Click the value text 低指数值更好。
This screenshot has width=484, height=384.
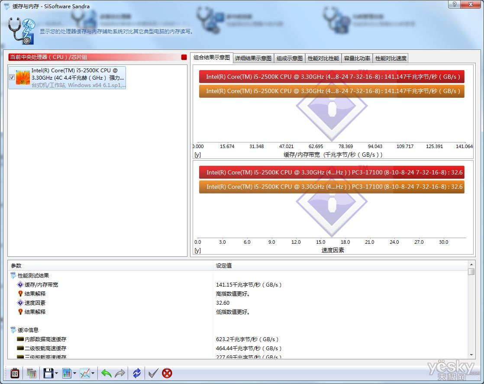tap(233, 312)
